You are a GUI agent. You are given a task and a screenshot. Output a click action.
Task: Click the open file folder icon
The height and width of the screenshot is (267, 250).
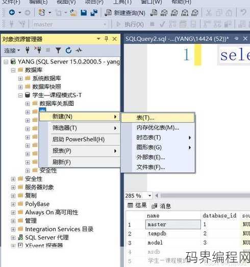73,13
